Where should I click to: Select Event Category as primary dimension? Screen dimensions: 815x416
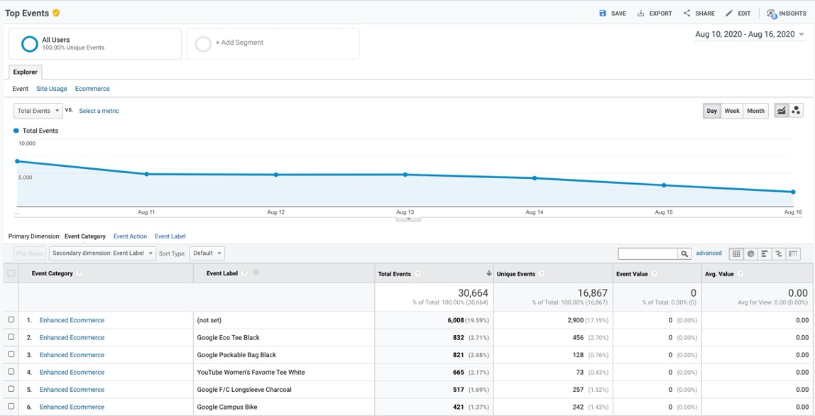point(84,236)
